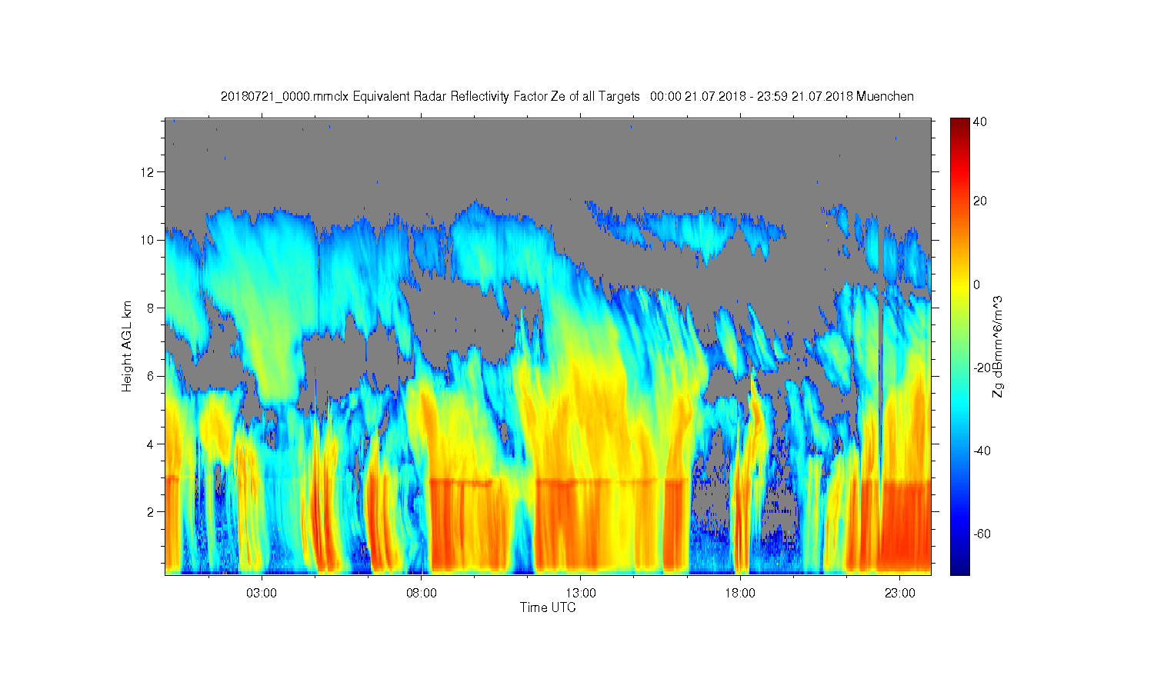1154x692 pixels.
Task: Click the colorbar value '-40'
Action: tap(982, 451)
